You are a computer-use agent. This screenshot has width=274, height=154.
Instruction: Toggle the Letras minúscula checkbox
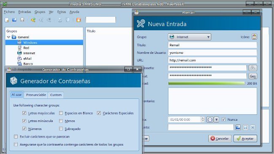[x=24, y=121]
